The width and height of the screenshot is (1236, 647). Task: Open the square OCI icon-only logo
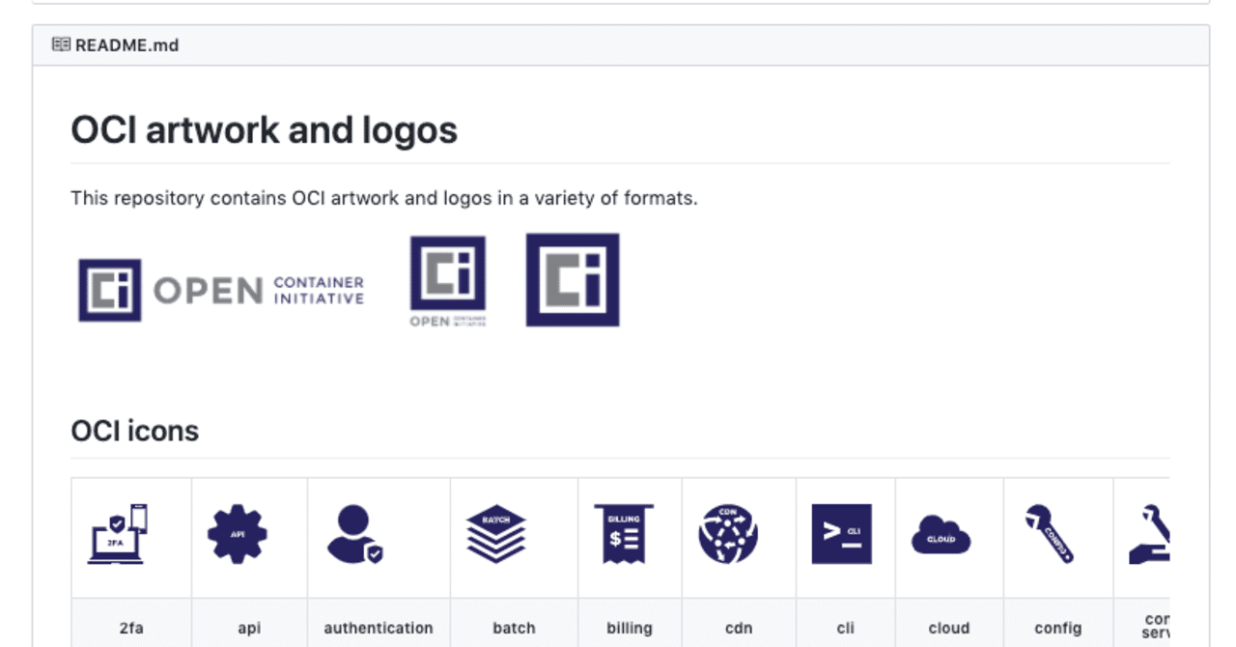tap(573, 279)
